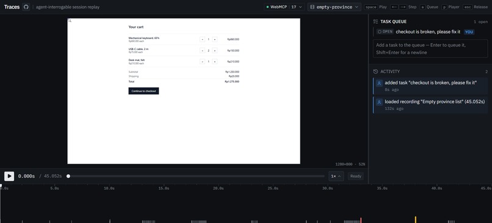Image resolution: width=492 pixels, height=223 pixels.
Task: Click the 'Your cart' heading in replay
Action: pos(136,27)
